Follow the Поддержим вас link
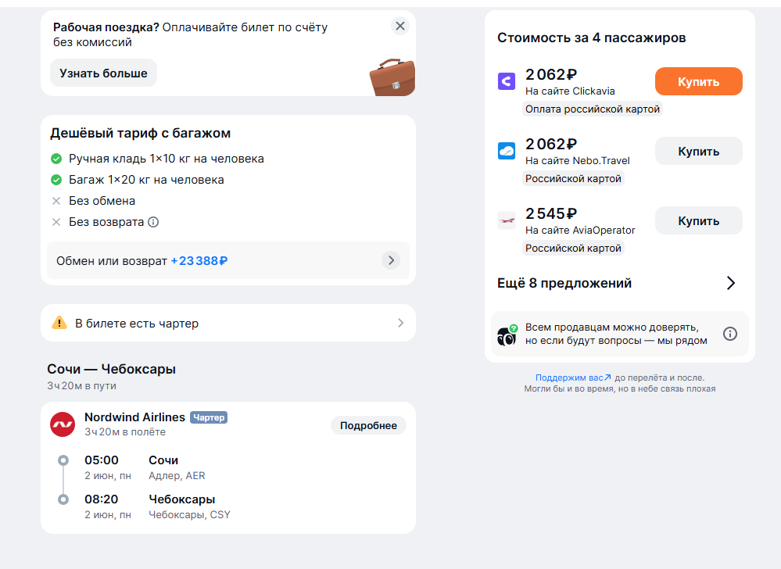Image resolution: width=781 pixels, height=569 pixels. tap(573, 378)
